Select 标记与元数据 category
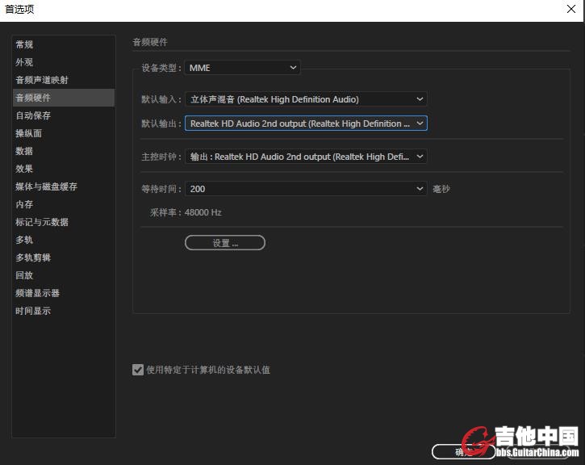The height and width of the screenshot is (465, 585). (42, 222)
